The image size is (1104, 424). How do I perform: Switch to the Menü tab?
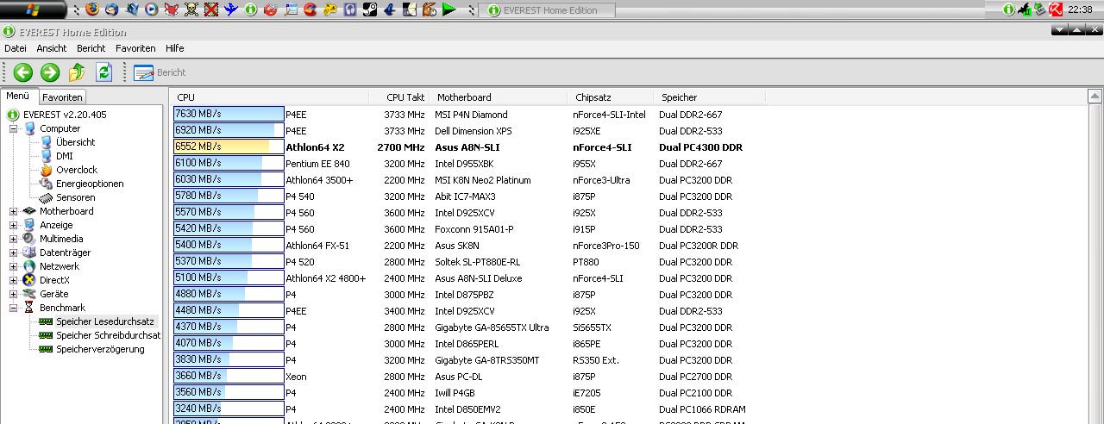18,97
